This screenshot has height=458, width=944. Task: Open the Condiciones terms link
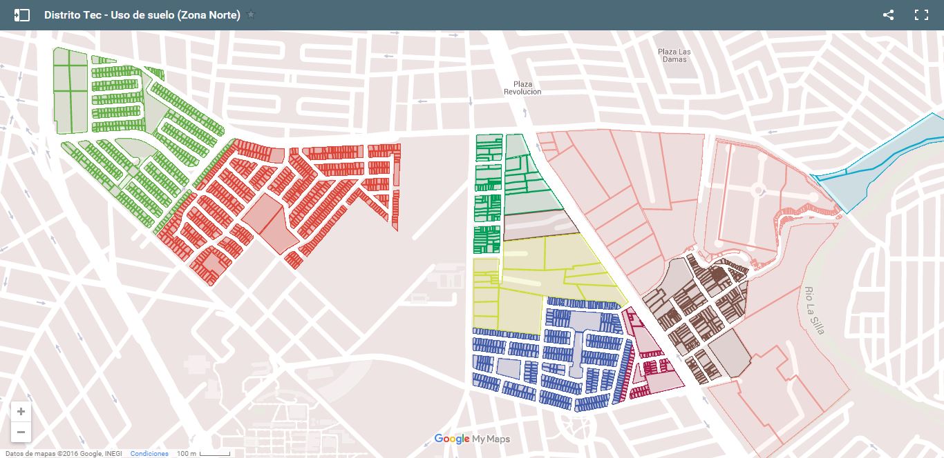[149, 454]
